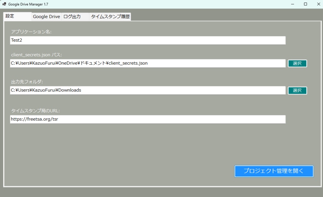
Task: Switch to the 設定 tab
Action: pyautogui.click(x=18, y=16)
